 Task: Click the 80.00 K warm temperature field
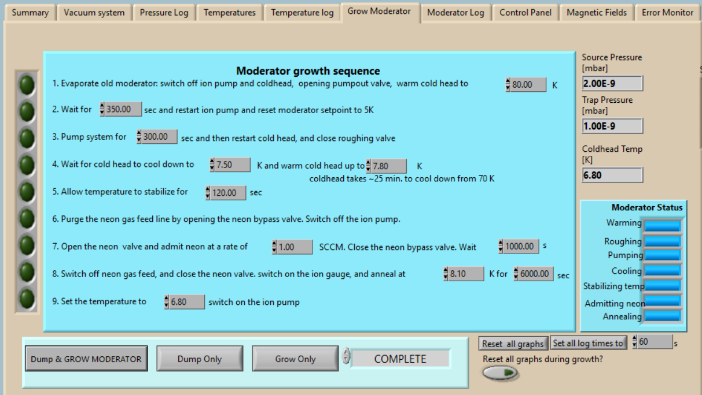click(x=529, y=85)
